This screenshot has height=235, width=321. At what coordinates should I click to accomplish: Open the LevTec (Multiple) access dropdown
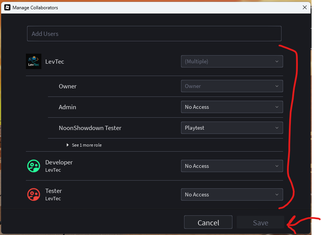tap(232, 61)
